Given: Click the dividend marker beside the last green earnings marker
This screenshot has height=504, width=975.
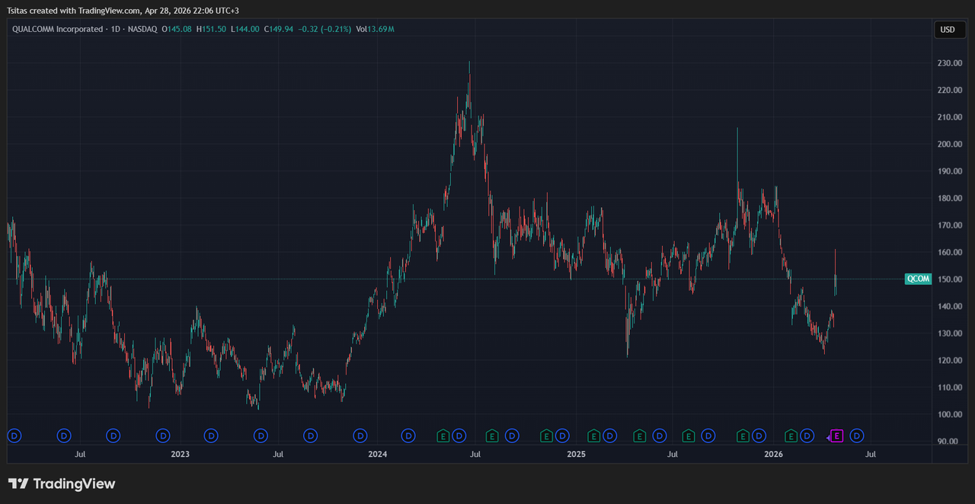Looking at the screenshot, I should pos(807,435).
